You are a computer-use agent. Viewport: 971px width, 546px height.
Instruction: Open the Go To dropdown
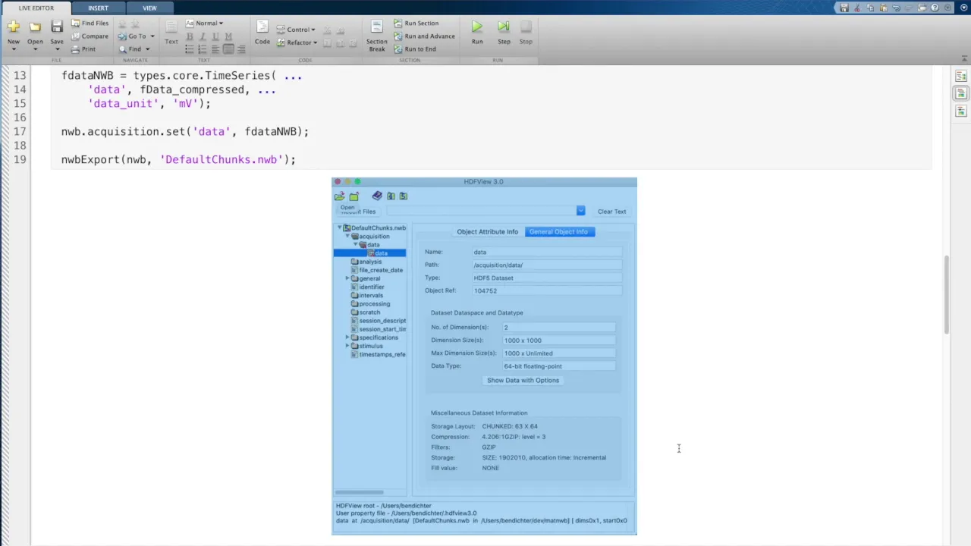coord(137,36)
